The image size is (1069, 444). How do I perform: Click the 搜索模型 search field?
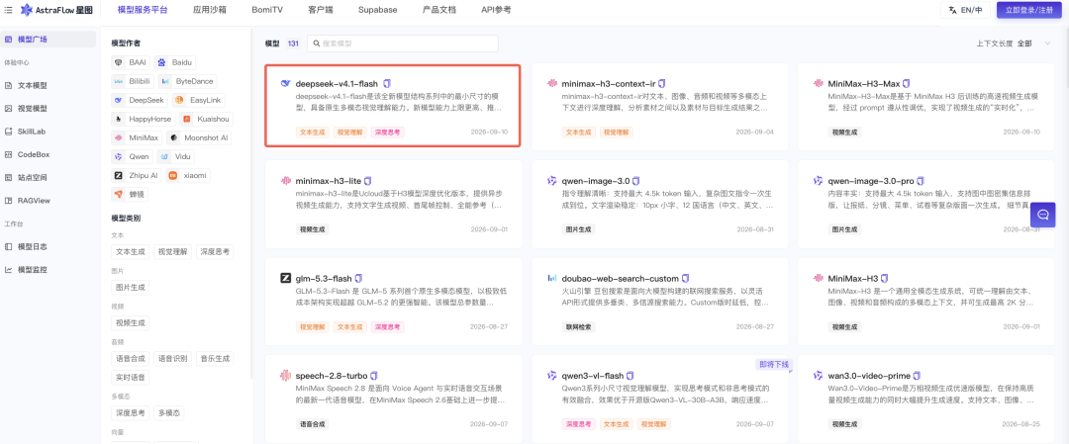(x=403, y=44)
